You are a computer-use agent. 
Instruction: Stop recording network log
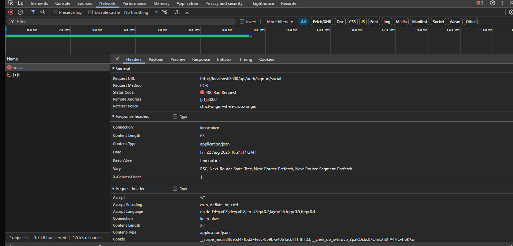(x=11, y=12)
